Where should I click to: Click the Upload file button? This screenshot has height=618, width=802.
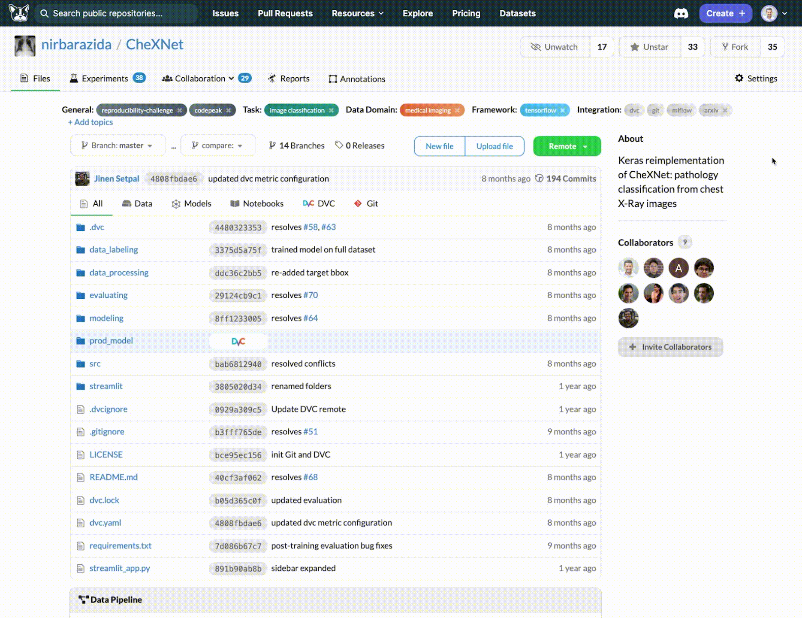(x=494, y=146)
